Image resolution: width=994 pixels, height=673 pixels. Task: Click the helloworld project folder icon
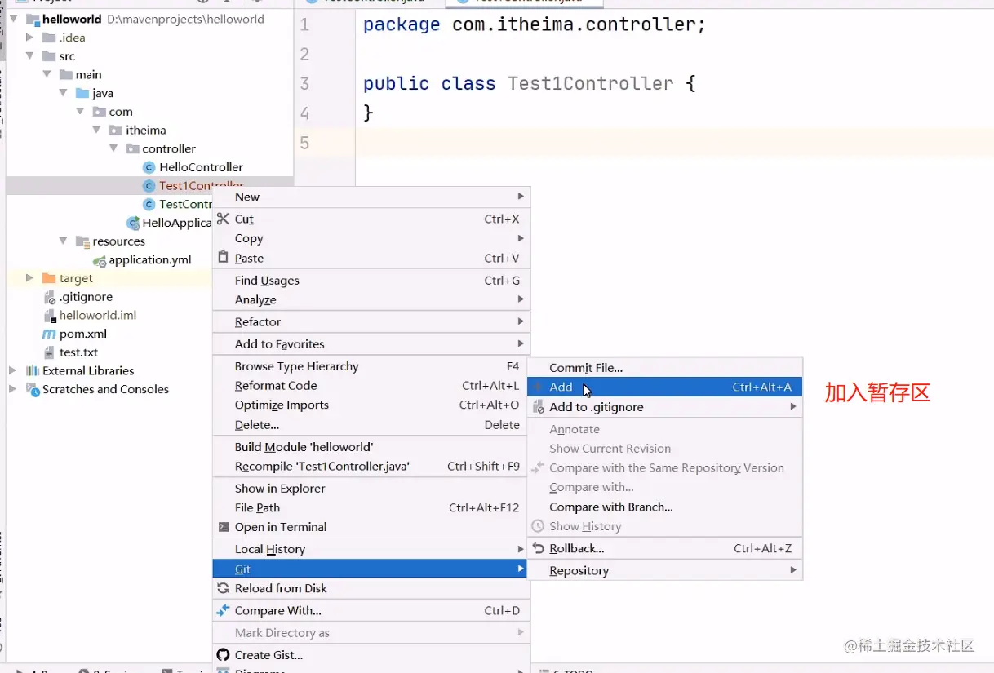pyautogui.click(x=33, y=19)
